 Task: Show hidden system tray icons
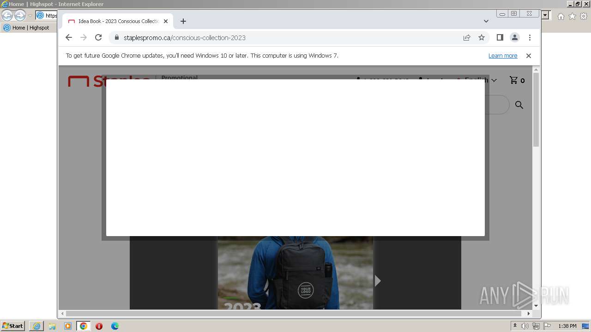pos(515,326)
